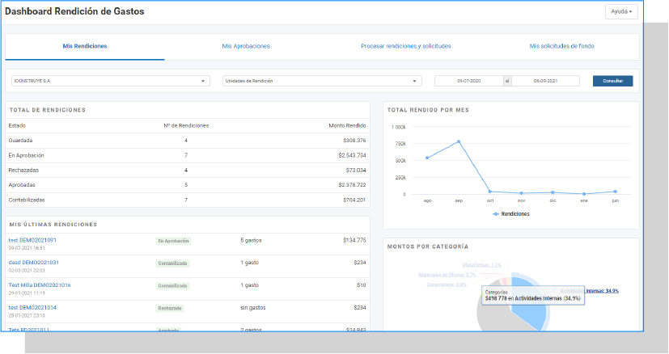This screenshot has width=669, height=354.
Task: Select the Guardada status row
Action: (x=188, y=141)
